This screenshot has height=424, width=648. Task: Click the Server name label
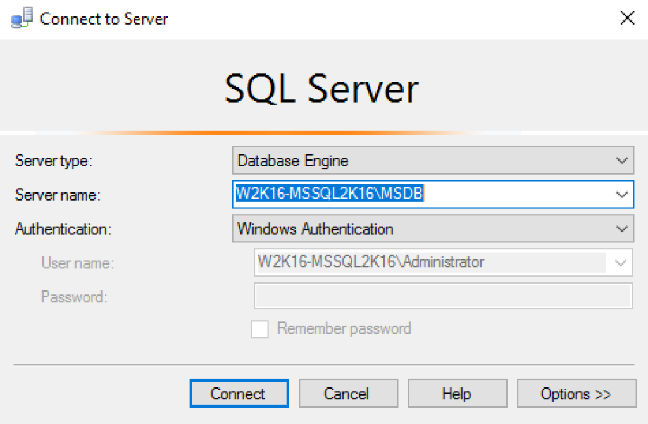58,195
